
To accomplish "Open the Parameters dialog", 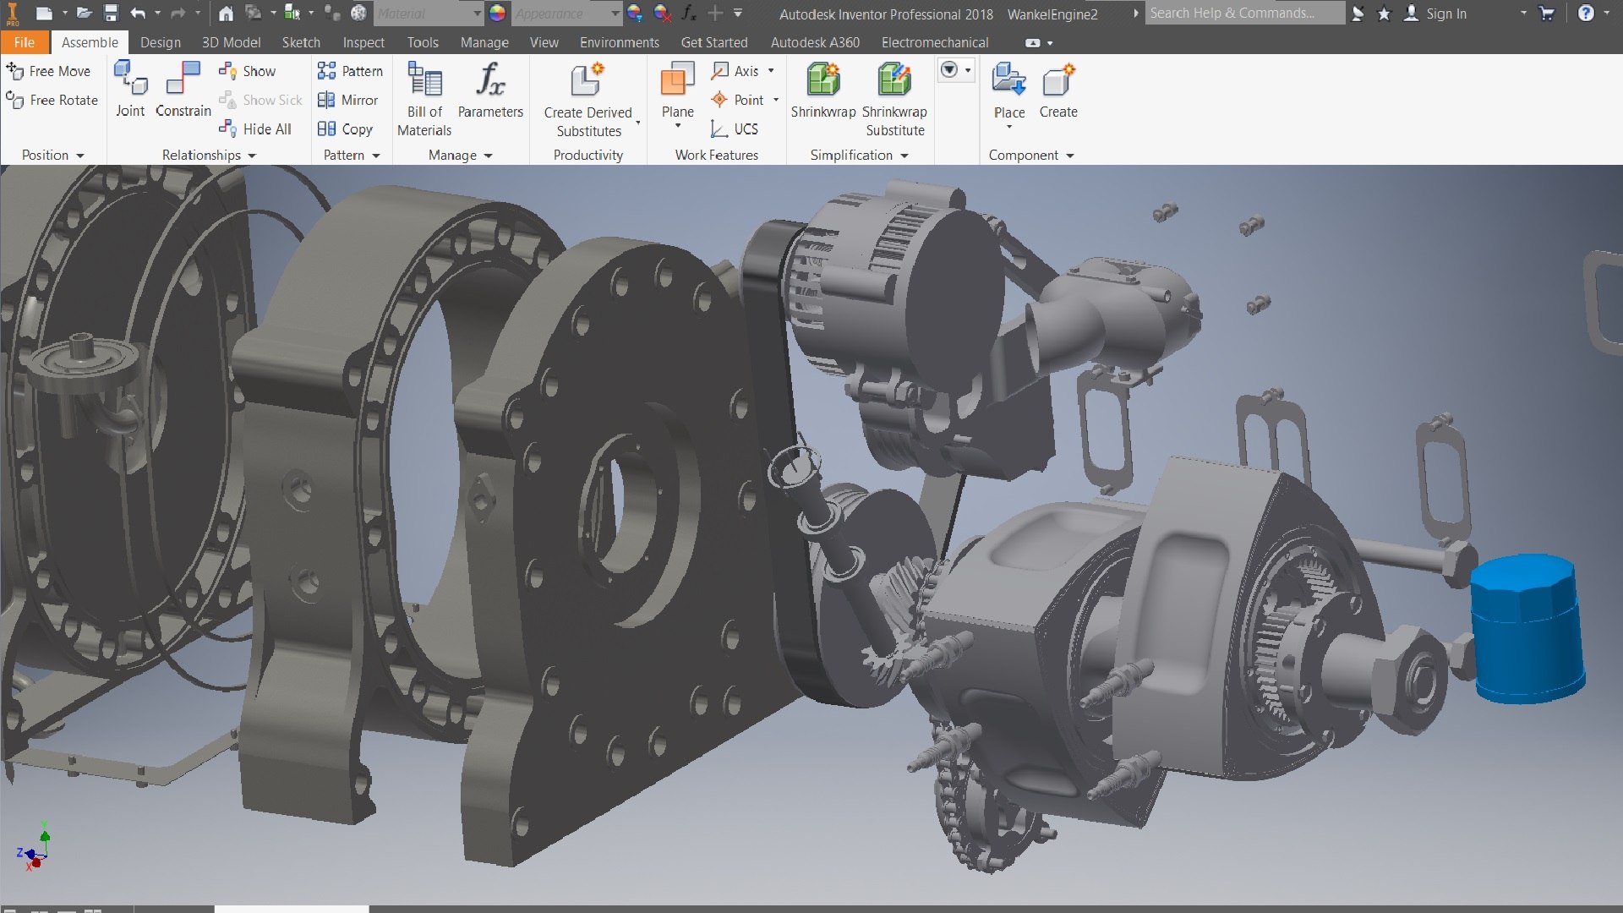I will [490, 90].
